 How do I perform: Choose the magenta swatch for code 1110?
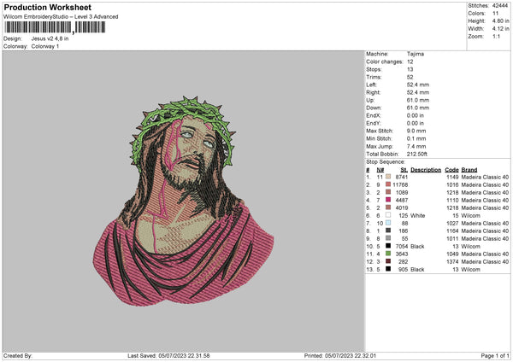[x=388, y=200]
